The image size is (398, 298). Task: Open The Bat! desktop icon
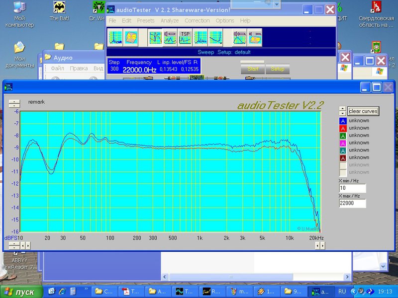[x=59, y=11]
